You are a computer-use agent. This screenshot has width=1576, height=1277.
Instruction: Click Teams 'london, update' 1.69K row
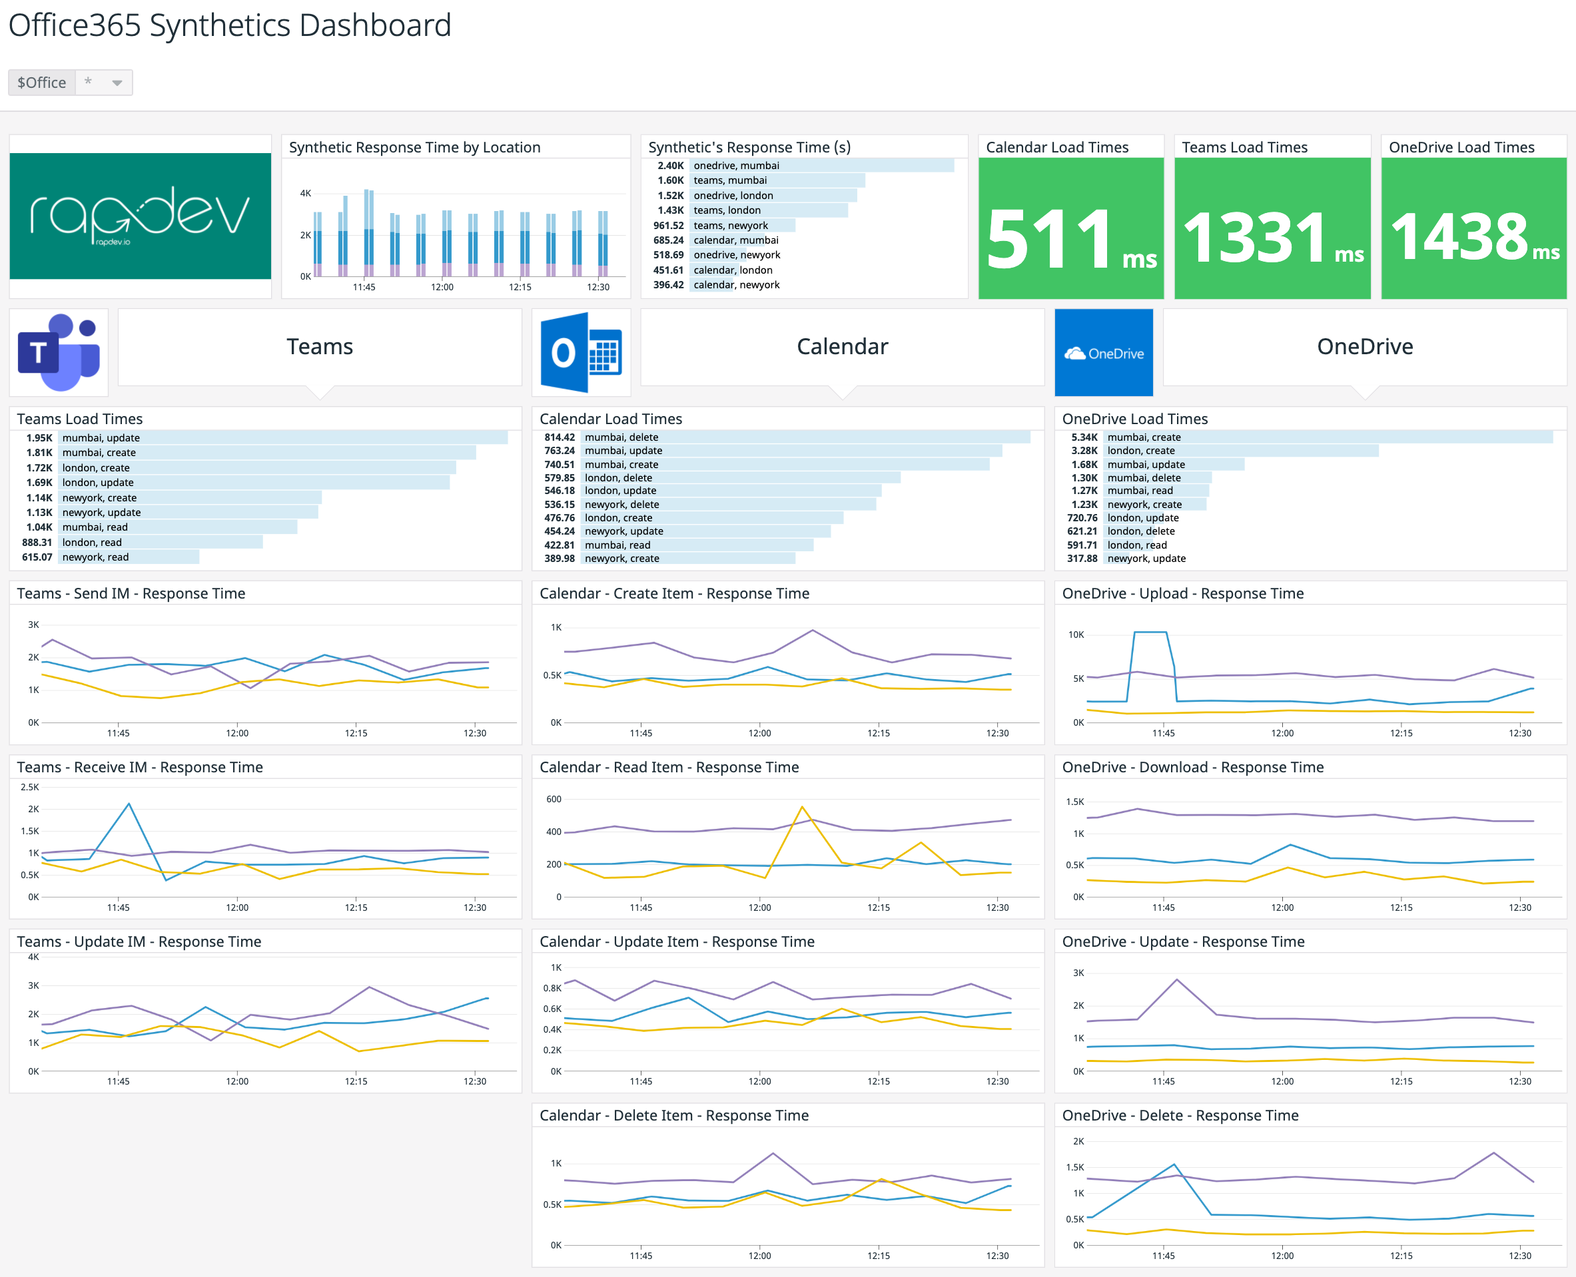click(265, 483)
